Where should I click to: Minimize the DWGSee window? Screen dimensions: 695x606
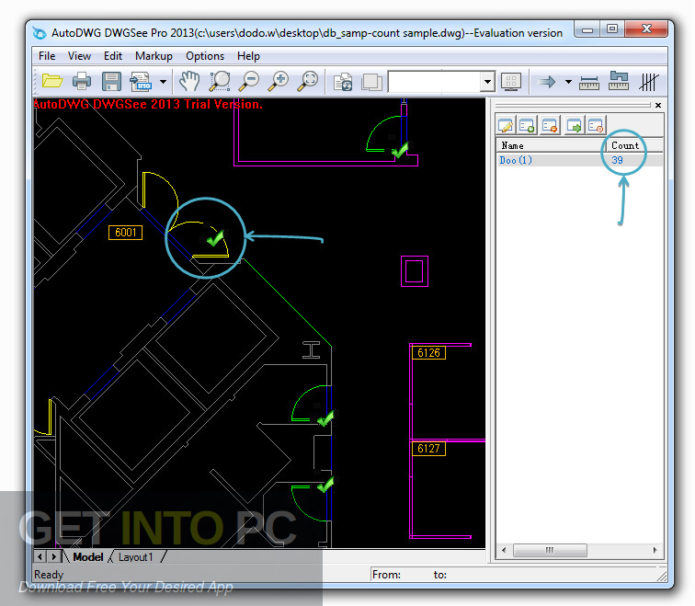point(587,29)
